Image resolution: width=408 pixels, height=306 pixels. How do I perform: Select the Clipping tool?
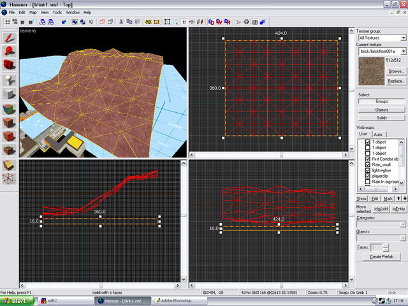(10, 166)
